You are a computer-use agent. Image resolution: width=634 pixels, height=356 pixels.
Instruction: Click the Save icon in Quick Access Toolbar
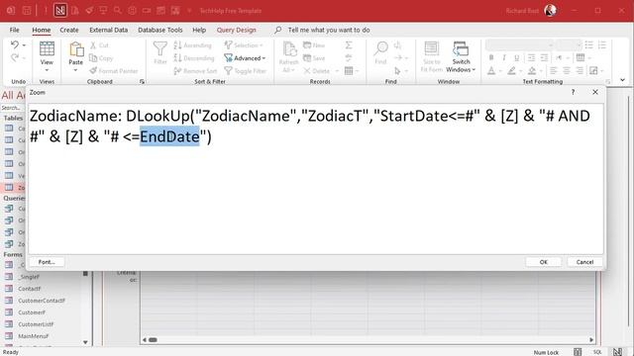(x=27, y=11)
